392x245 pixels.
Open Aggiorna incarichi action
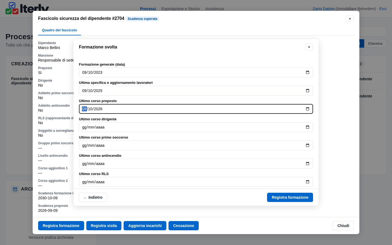tap(145, 226)
